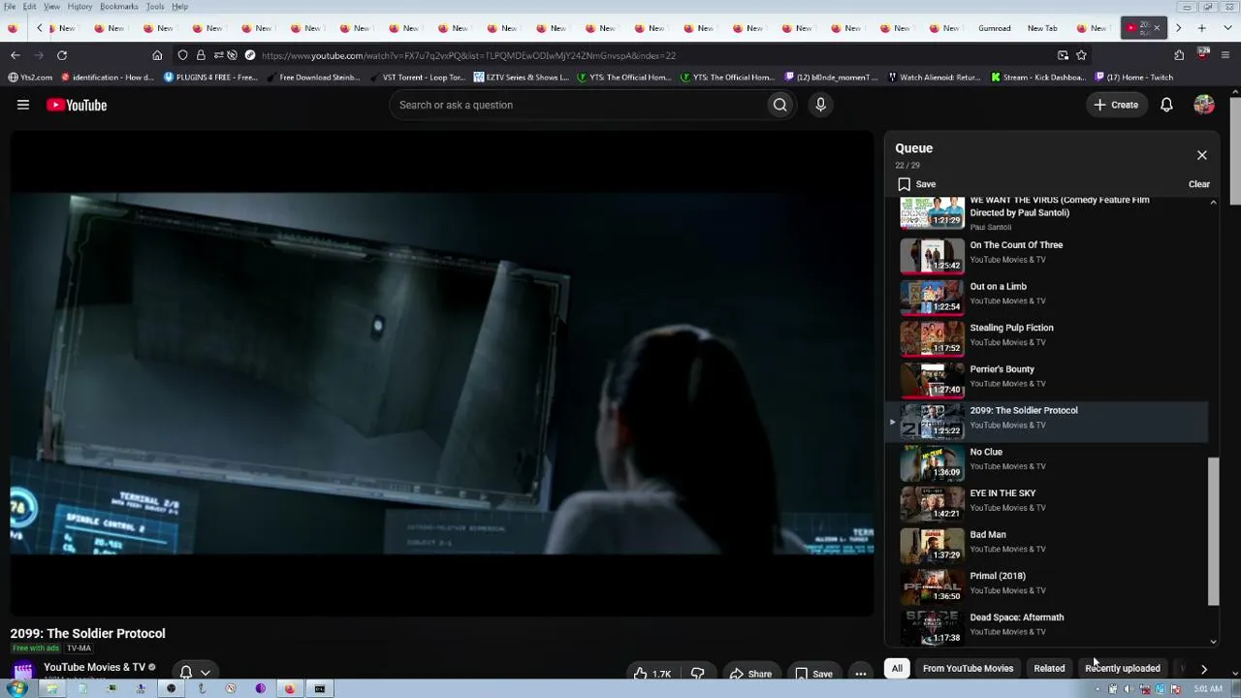Select the 'All' filter chip
Image resolution: width=1241 pixels, height=698 pixels.
click(x=897, y=668)
